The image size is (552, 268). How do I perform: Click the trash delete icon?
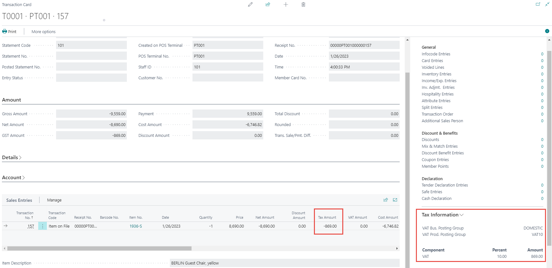click(303, 4)
